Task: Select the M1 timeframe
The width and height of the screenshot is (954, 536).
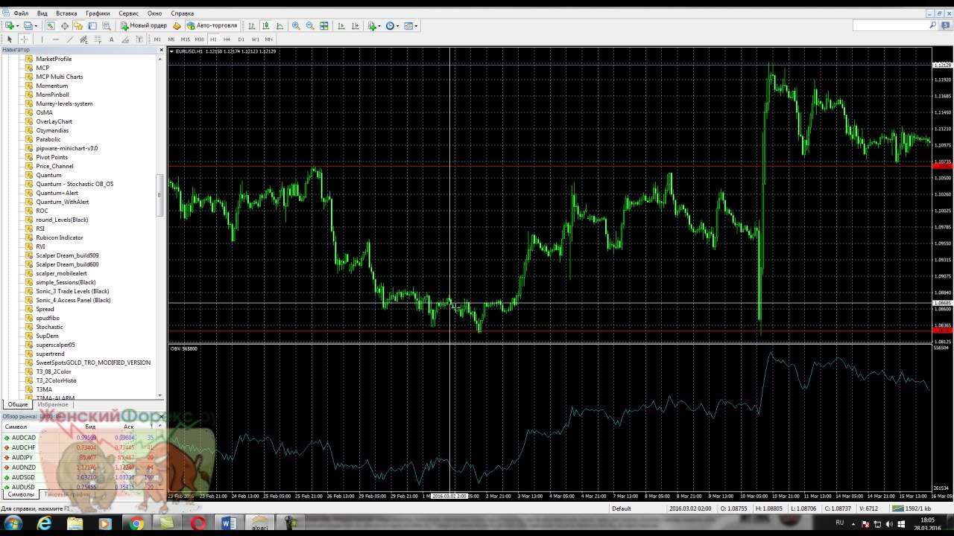Action: (x=157, y=39)
